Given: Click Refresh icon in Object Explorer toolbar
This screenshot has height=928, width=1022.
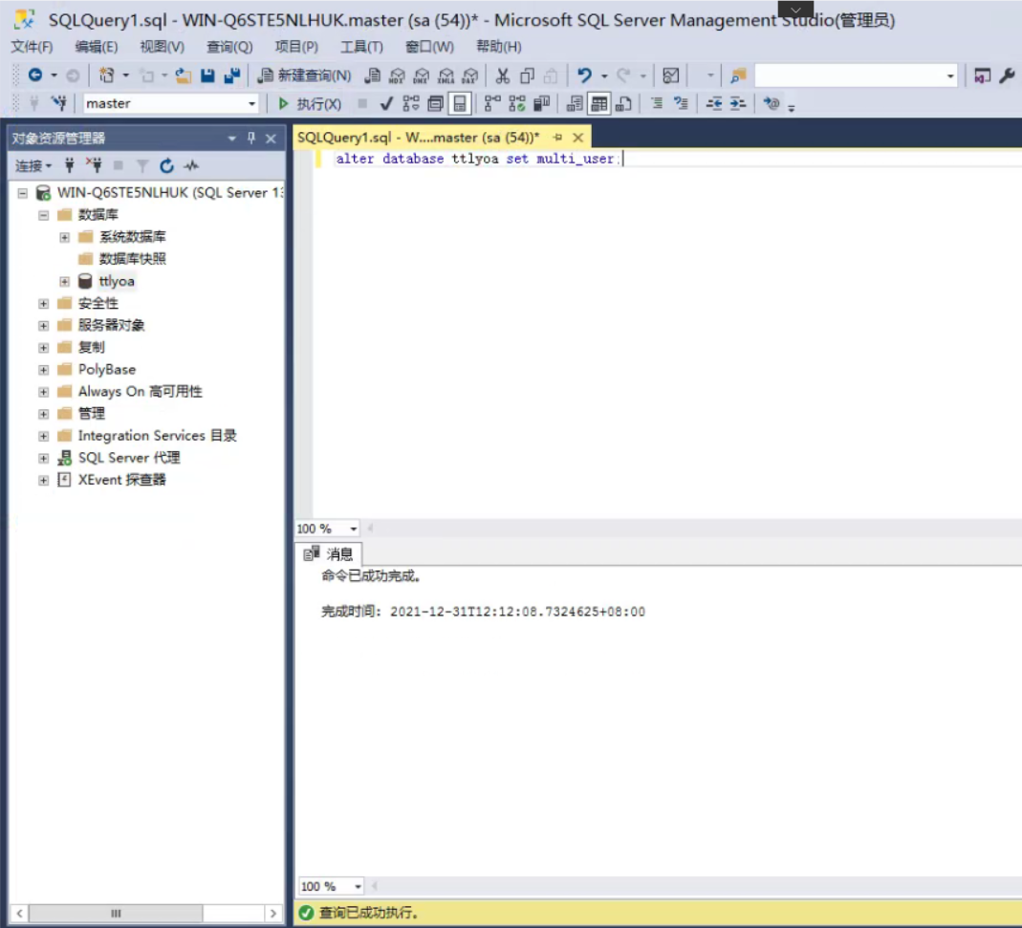Looking at the screenshot, I should pos(166,165).
